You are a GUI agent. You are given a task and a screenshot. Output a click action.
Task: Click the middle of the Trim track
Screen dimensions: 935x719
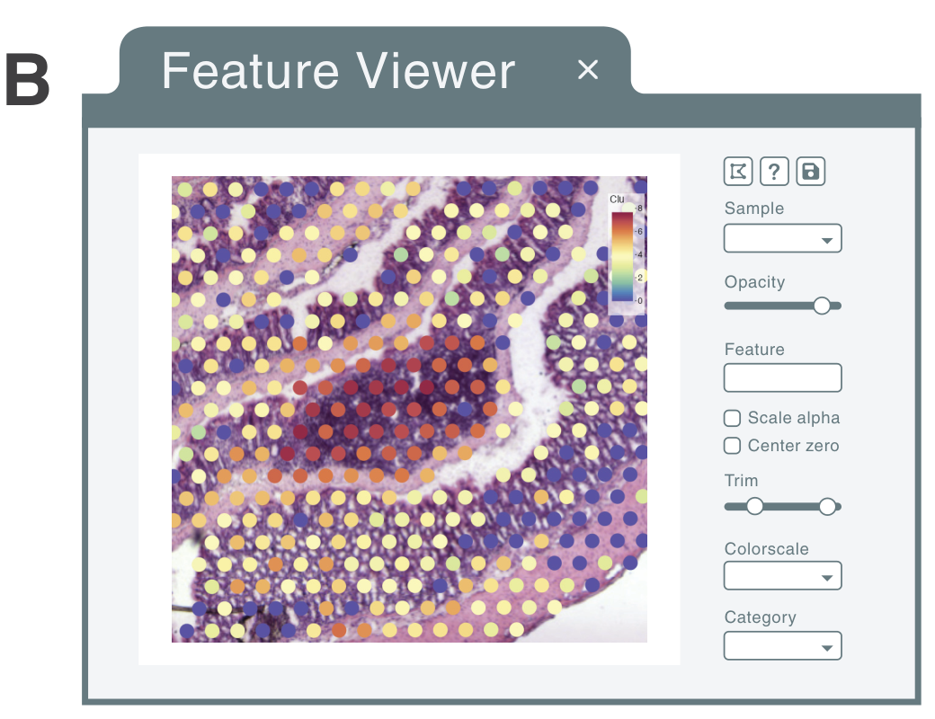pos(791,507)
